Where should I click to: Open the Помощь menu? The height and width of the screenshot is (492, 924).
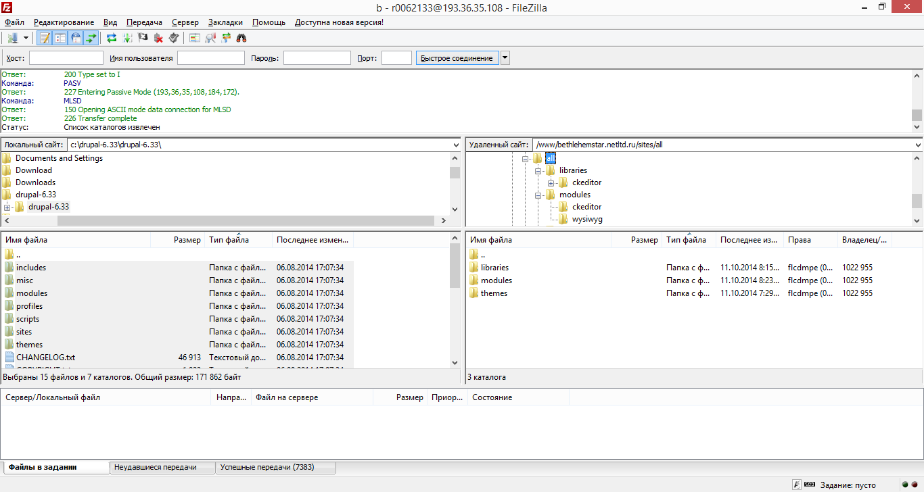pyautogui.click(x=269, y=22)
